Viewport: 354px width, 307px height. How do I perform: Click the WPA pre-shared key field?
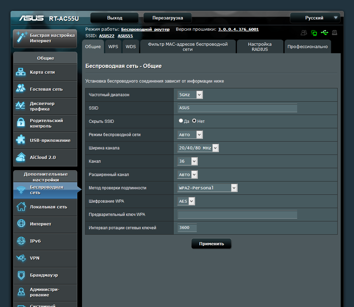237,215
